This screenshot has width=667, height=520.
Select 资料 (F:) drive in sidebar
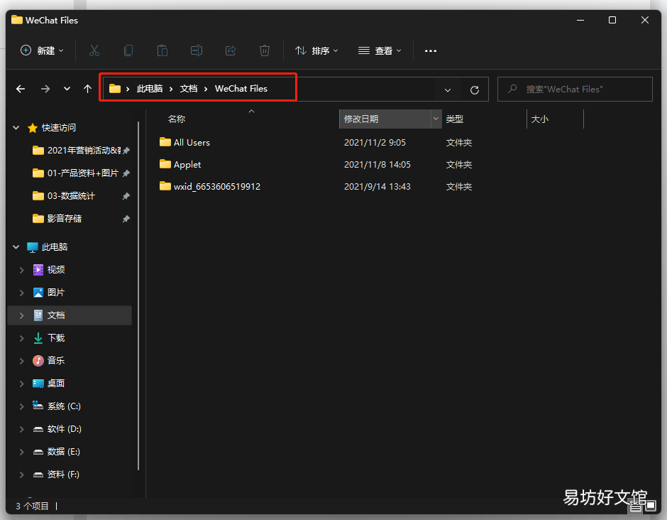pyautogui.click(x=56, y=475)
